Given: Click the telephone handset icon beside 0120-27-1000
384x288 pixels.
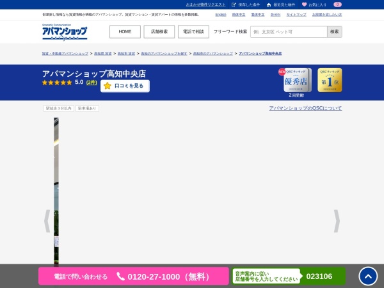Looking at the screenshot, I should [x=120, y=276].
